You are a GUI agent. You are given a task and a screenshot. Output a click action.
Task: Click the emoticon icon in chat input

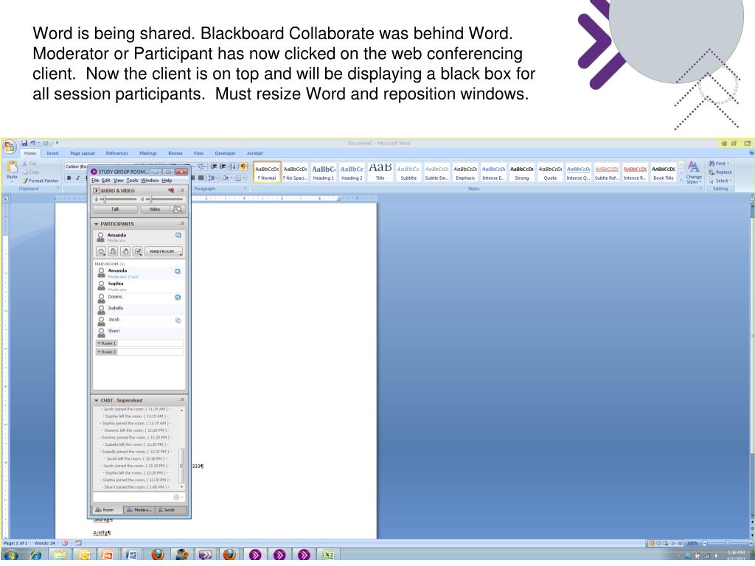176,497
